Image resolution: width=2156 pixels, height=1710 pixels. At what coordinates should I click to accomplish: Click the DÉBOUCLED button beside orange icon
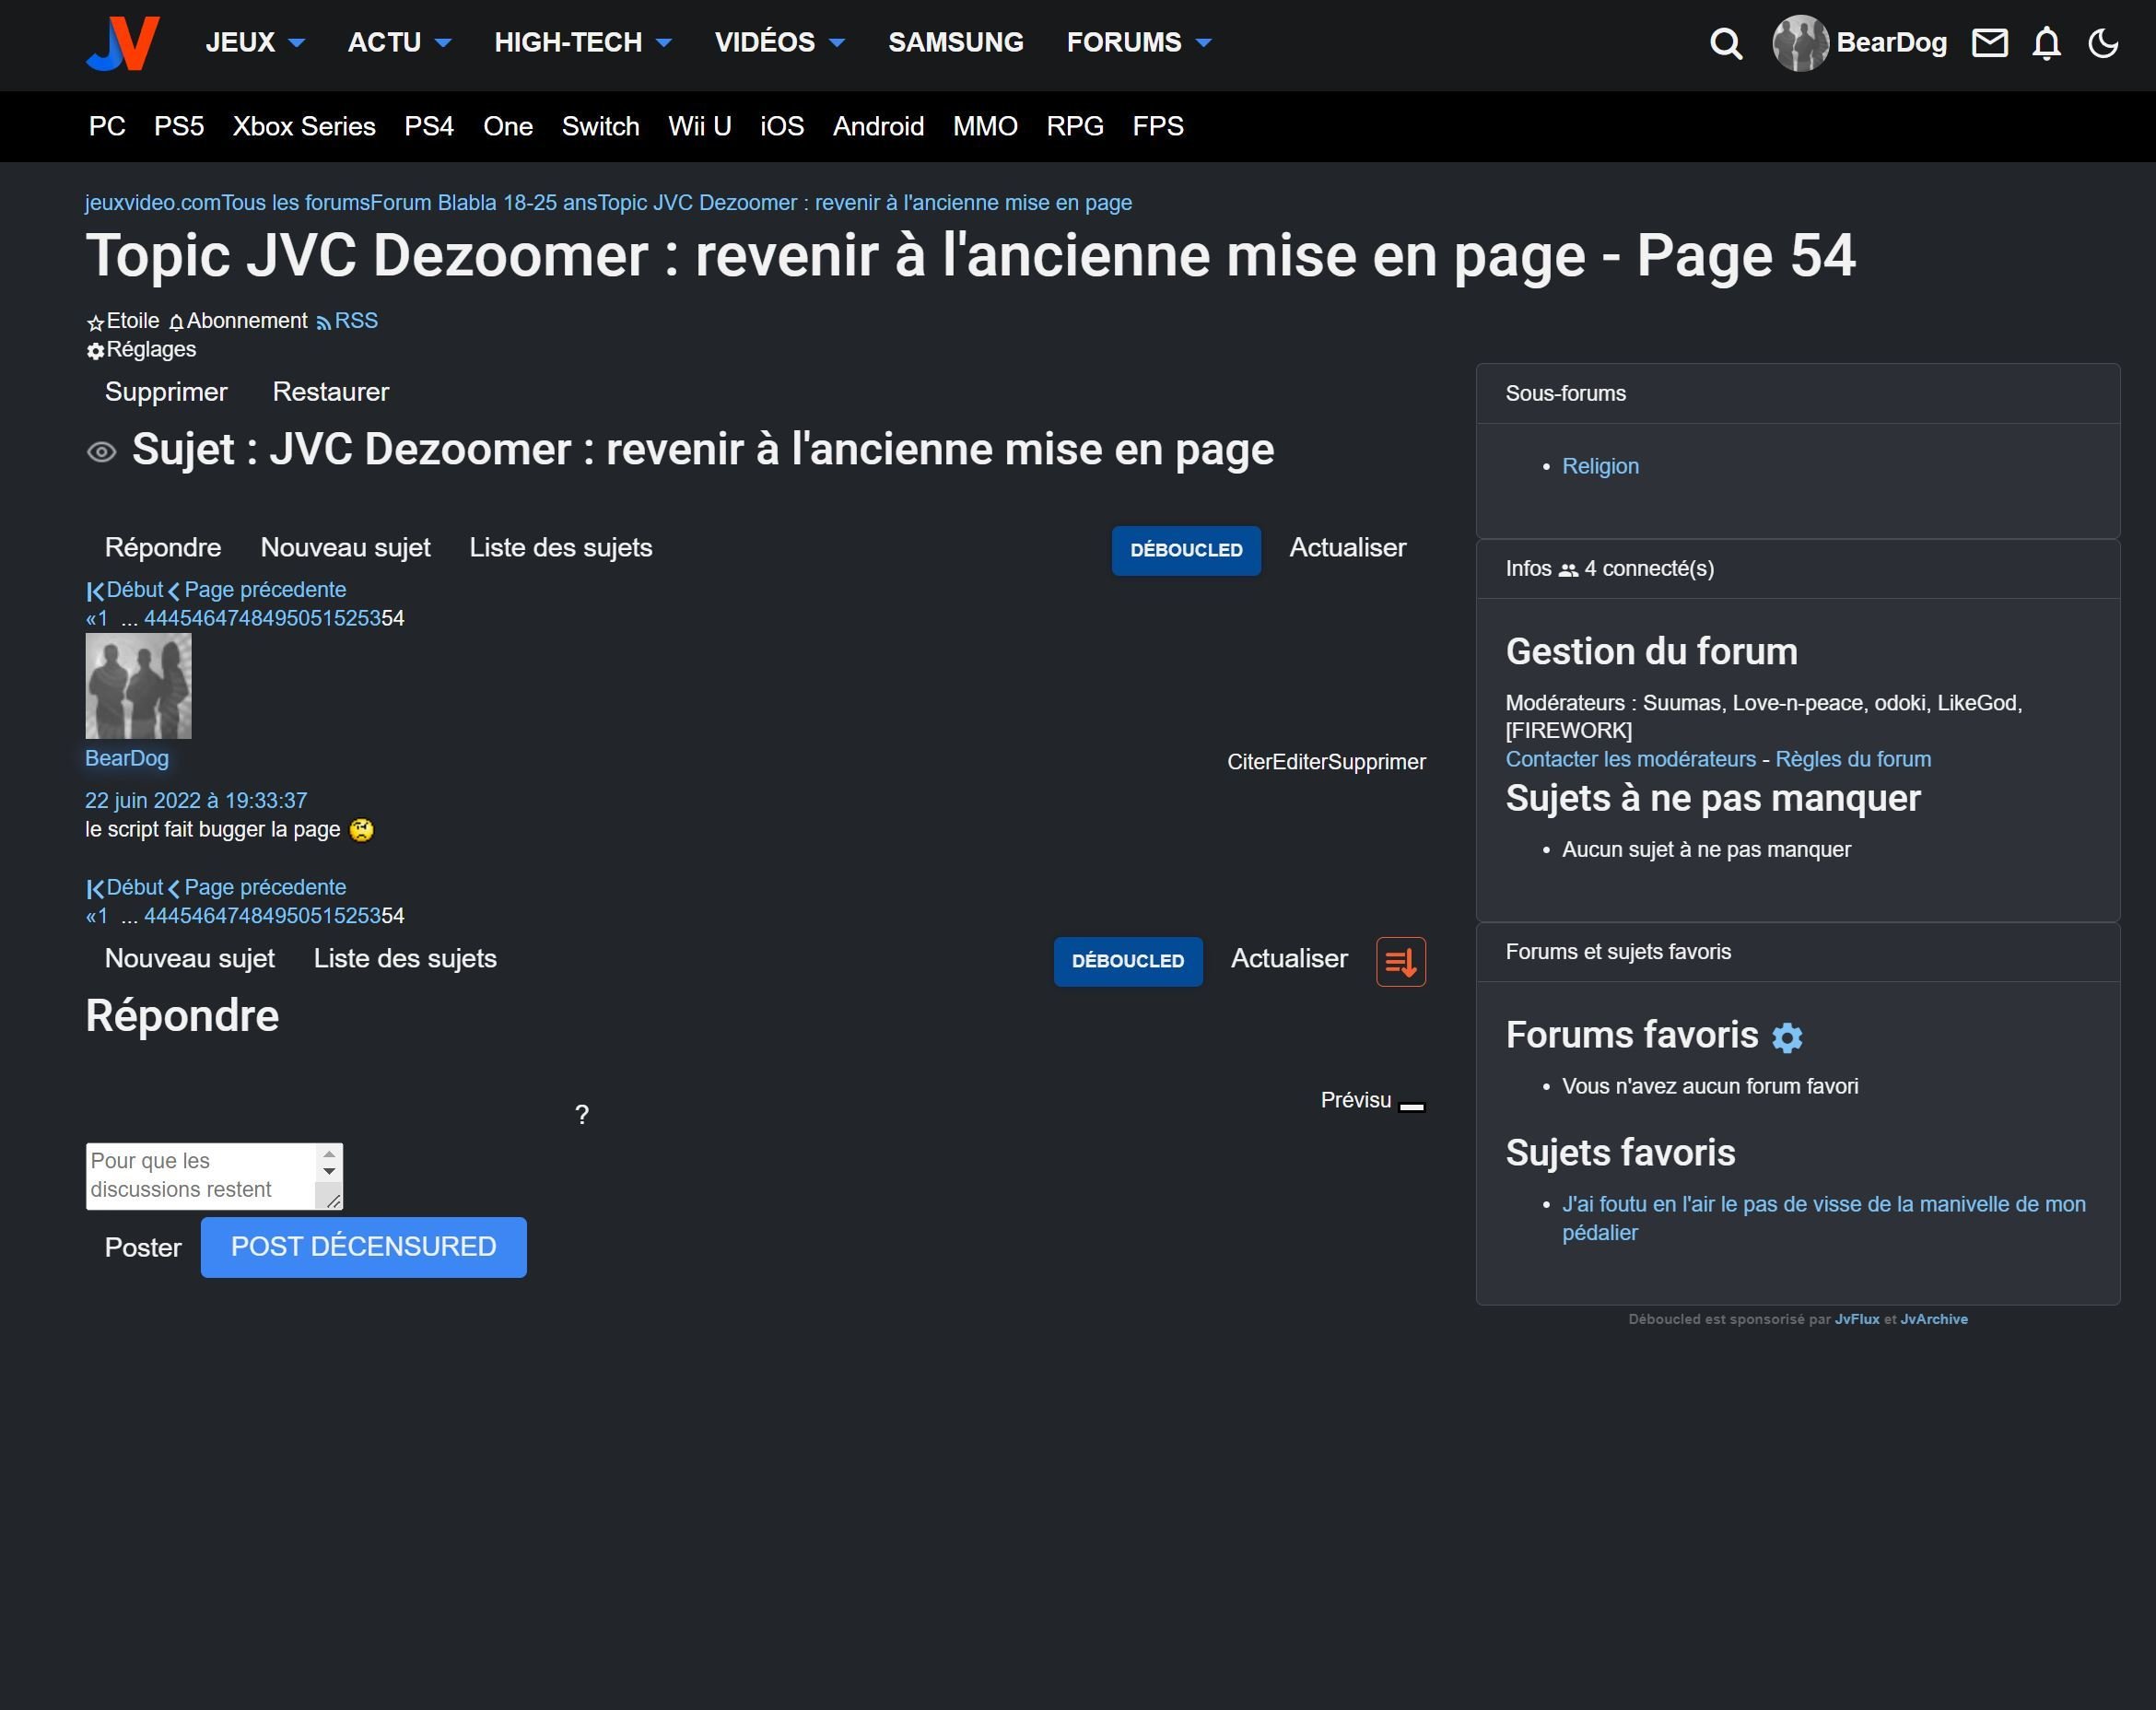click(x=1128, y=961)
